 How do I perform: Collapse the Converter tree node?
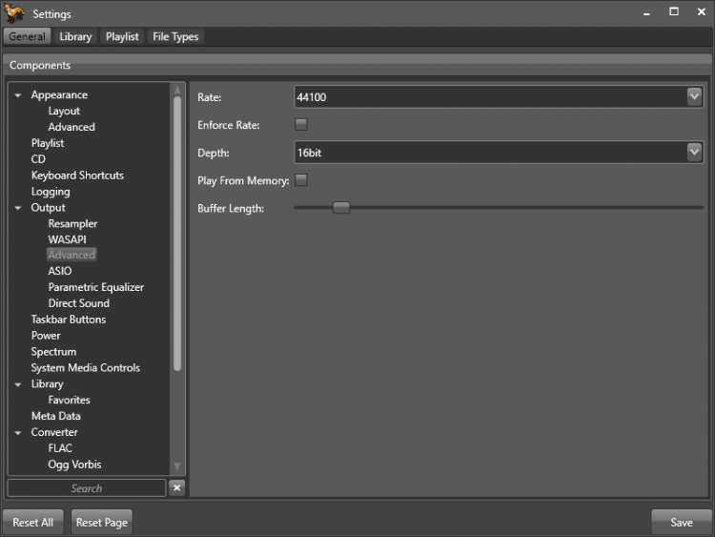(18, 432)
